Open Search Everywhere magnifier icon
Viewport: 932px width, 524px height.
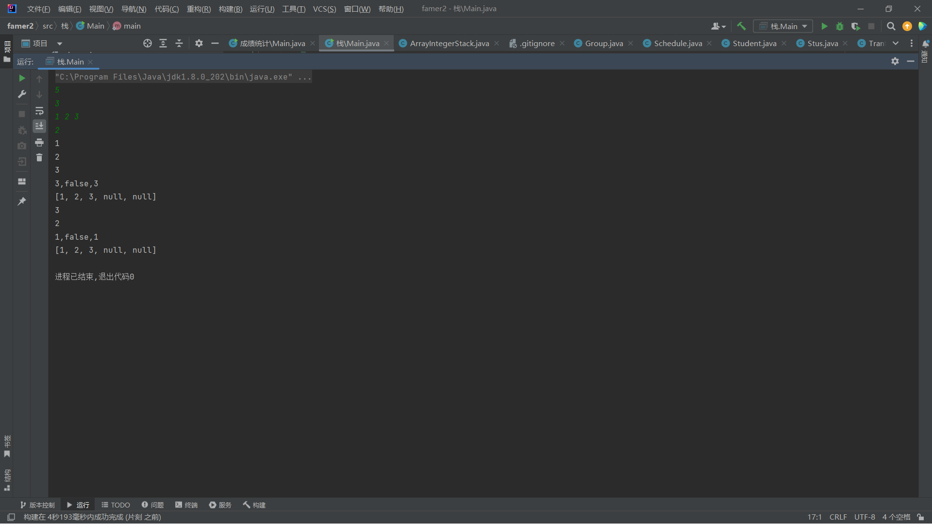(x=891, y=26)
